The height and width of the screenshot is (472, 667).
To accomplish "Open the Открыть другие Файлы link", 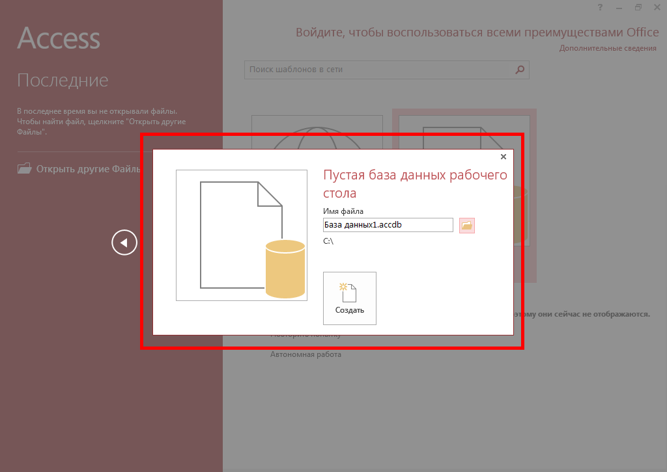I will [87, 169].
